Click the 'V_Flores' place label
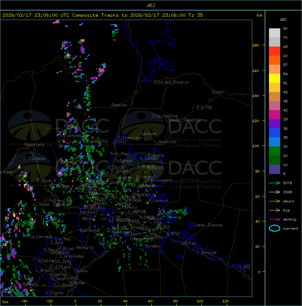Viewport: 302px width, 306px height. point(55,293)
